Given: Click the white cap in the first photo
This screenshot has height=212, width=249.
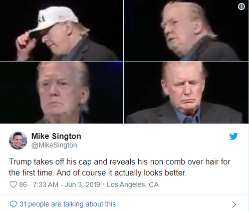Looking at the screenshot, I should [x=54, y=19].
